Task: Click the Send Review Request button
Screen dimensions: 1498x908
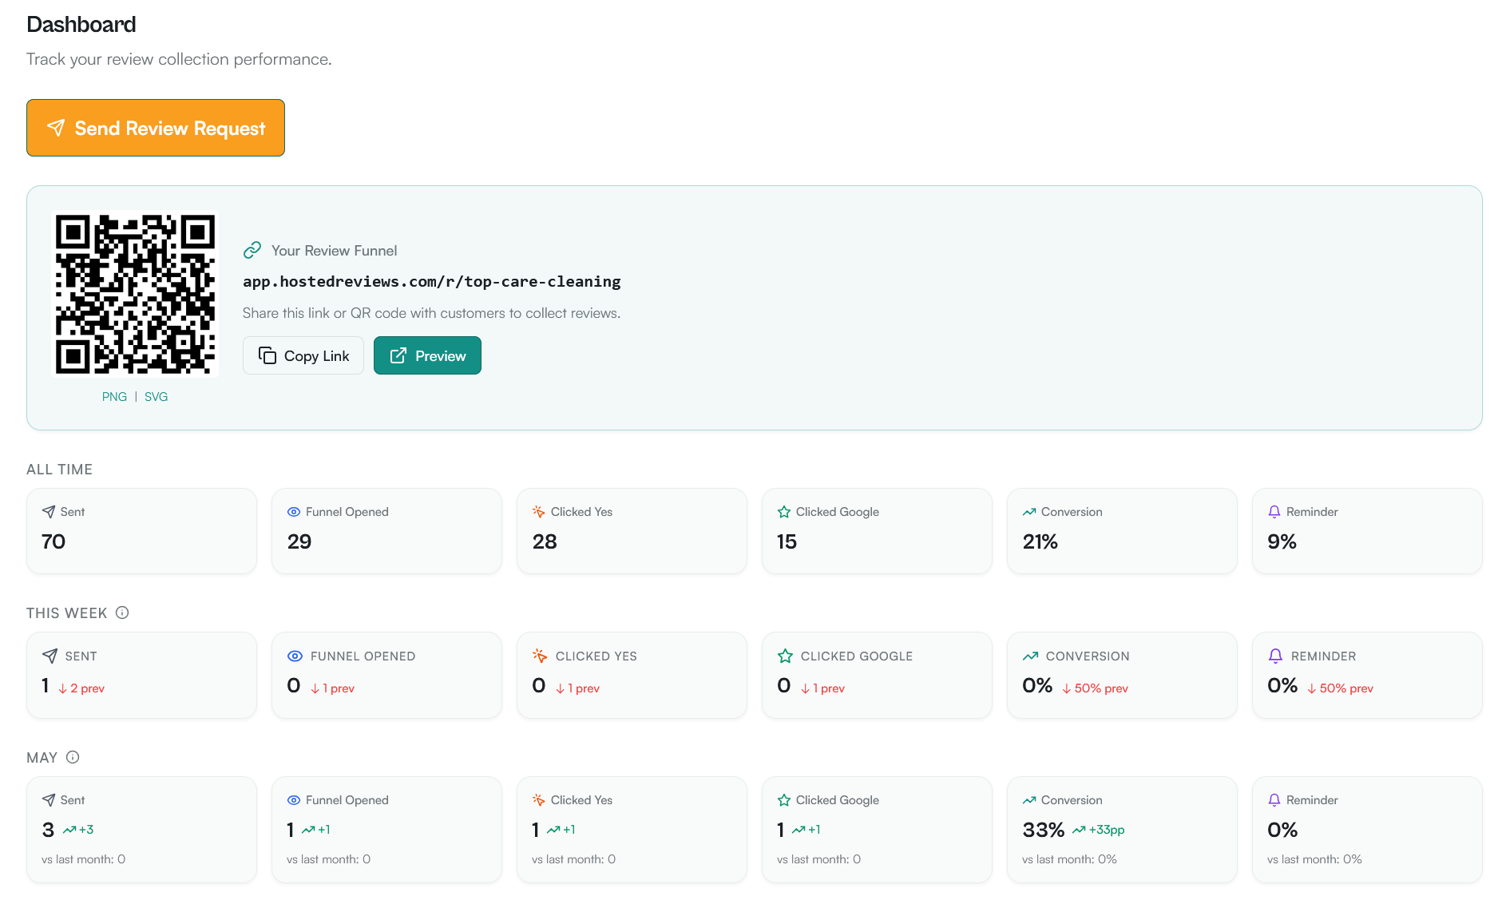Action: coord(156,128)
